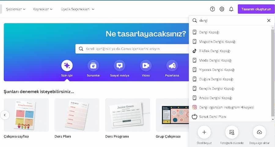Pick the Video category icon
The width and height of the screenshot is (275, 147).
[x=146, y=65]
